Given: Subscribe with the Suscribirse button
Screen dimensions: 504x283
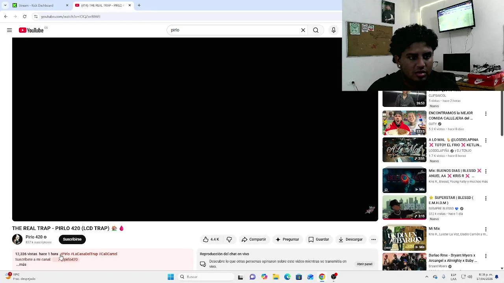Looking at the screenshot, I should coord(72,239).
